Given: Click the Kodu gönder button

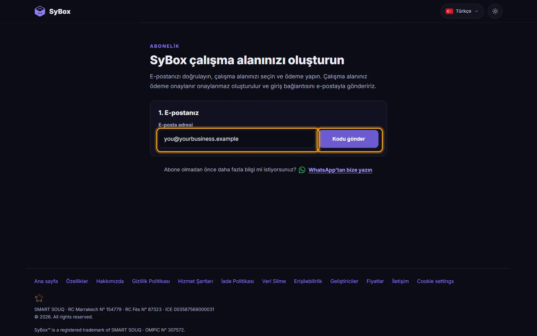Looking at the screenshot, I should [x=349, y=139].
